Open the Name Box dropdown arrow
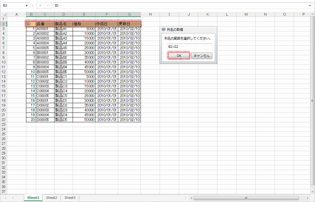315x202 pixels. click(x=27, y=5)
